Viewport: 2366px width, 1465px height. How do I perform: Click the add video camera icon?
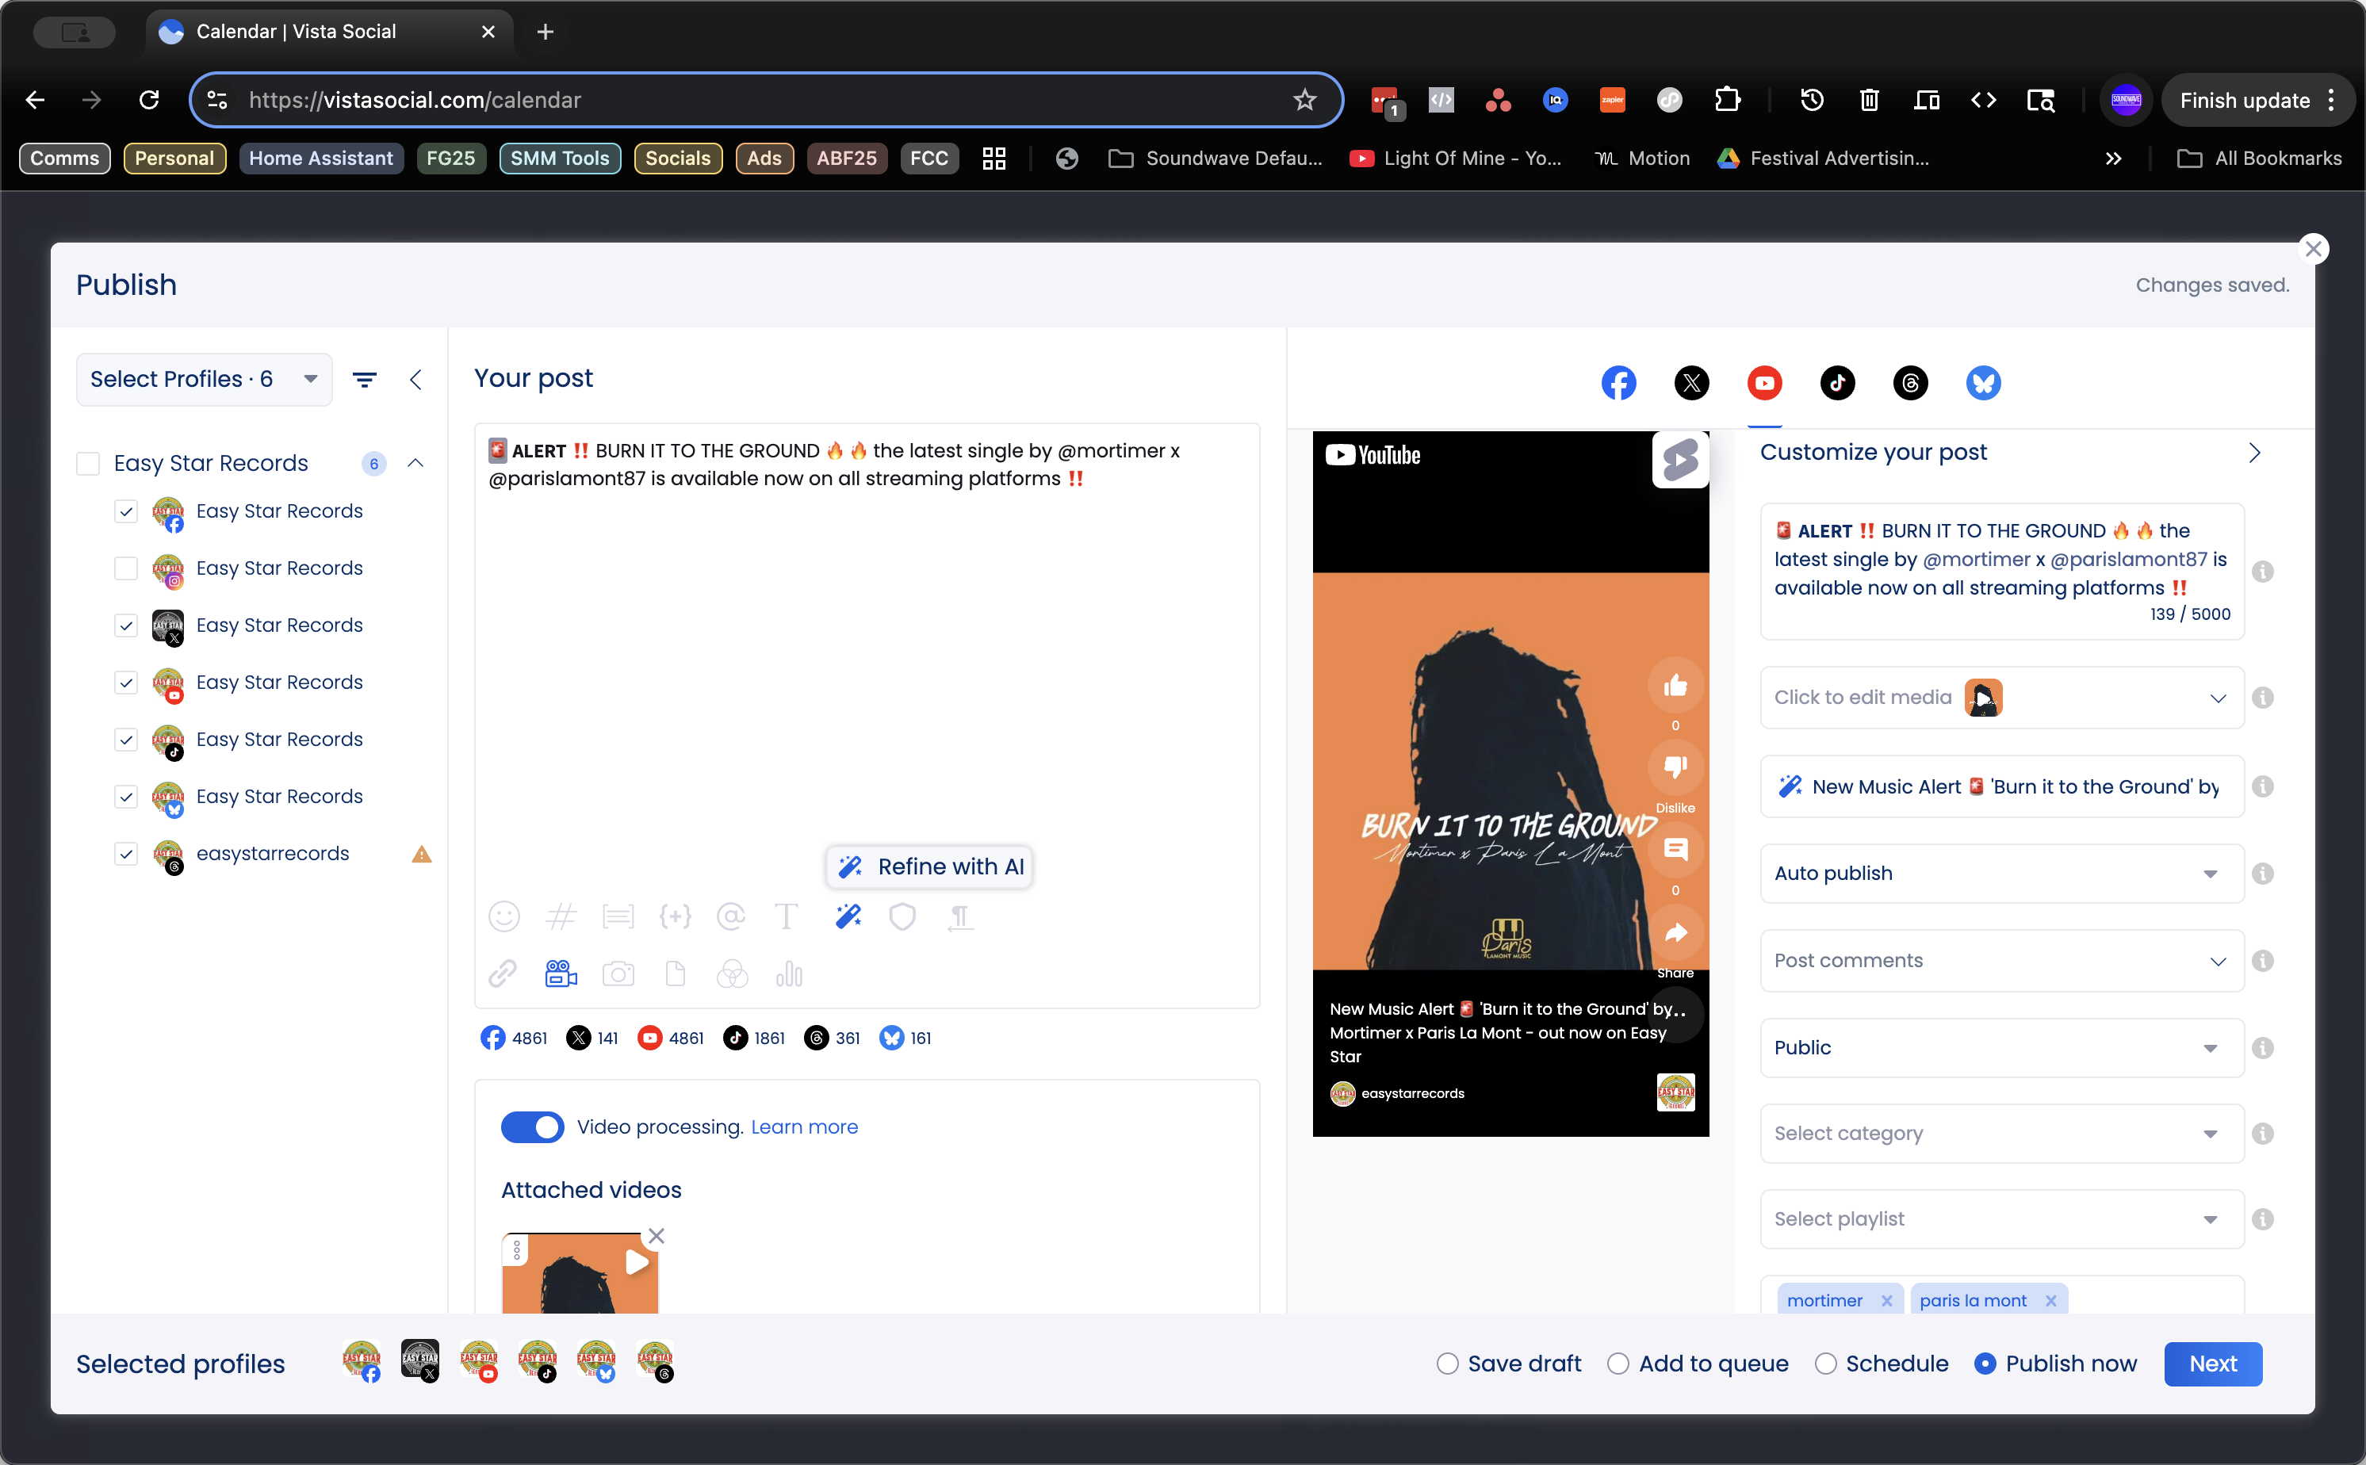click(x=561, y=973)
